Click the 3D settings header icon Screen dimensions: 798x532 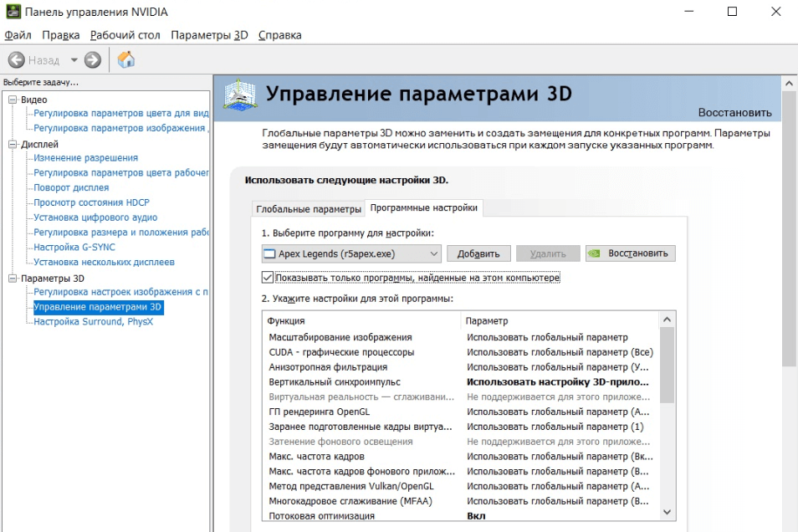[x=241, y=97]
